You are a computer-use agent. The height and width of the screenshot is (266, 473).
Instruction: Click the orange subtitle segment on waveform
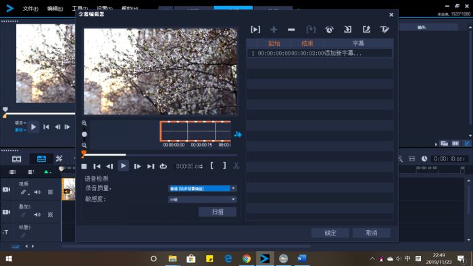tap(195, 131)
